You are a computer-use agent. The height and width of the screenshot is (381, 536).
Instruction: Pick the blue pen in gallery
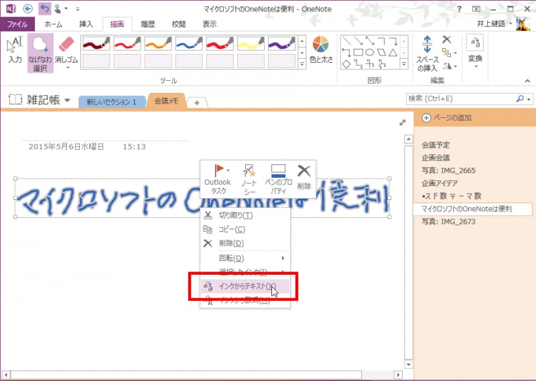click(189, 43)
